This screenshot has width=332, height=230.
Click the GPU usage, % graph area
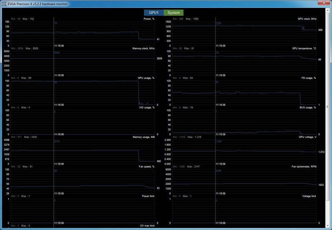(x=83, y=93)
